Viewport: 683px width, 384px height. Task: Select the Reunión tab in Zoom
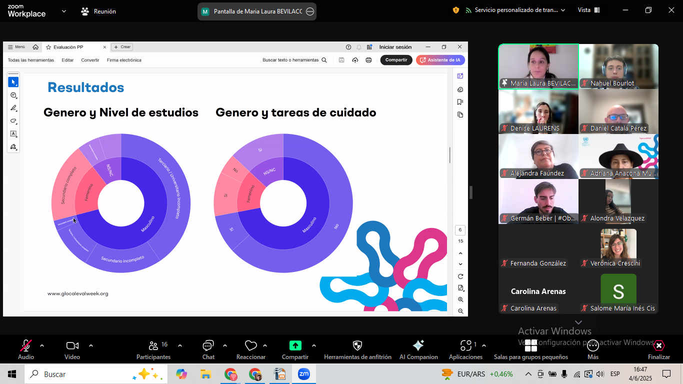(98, 11)
